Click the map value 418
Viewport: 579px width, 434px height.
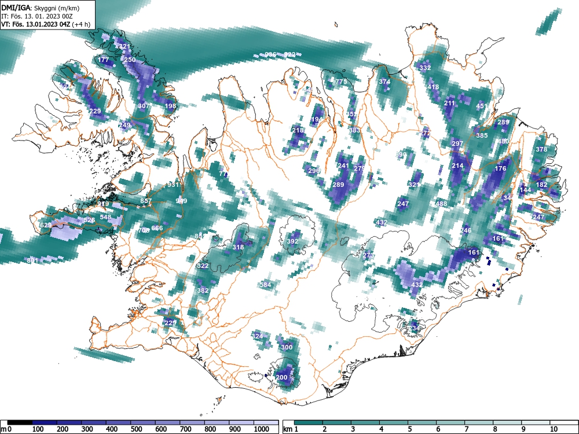tap(433, 87)
